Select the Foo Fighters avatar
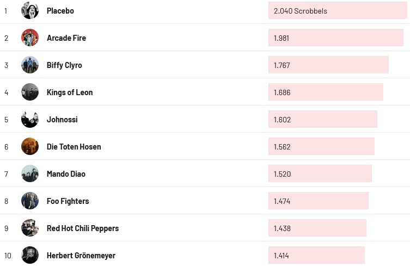Screen dimensions: 410x267 coord(30,201)
